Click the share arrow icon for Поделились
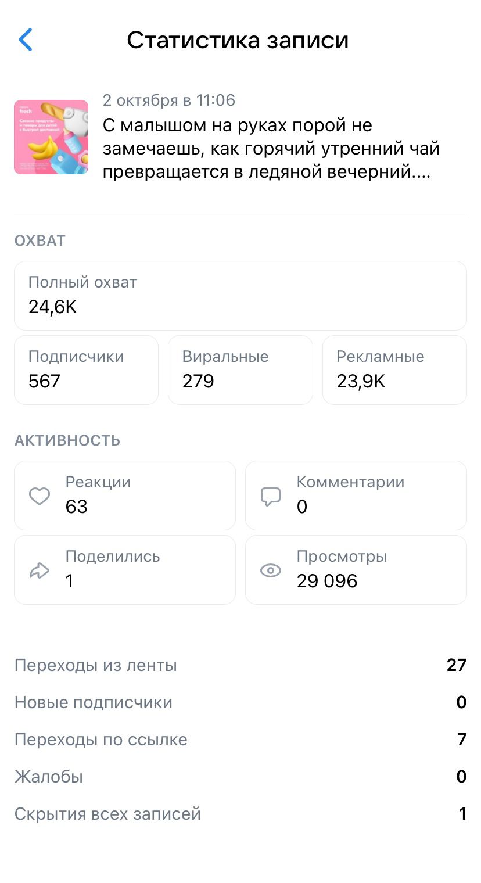 point(40,570)
